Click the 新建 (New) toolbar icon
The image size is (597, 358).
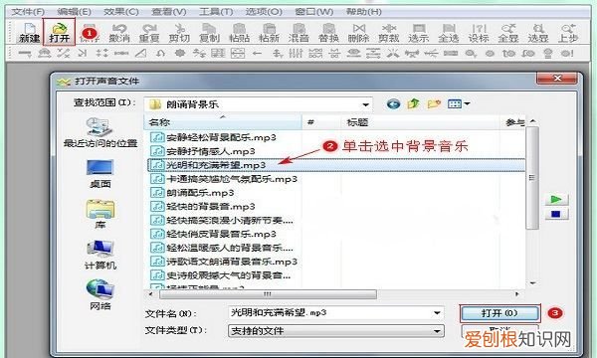click(x=30, y=33)
